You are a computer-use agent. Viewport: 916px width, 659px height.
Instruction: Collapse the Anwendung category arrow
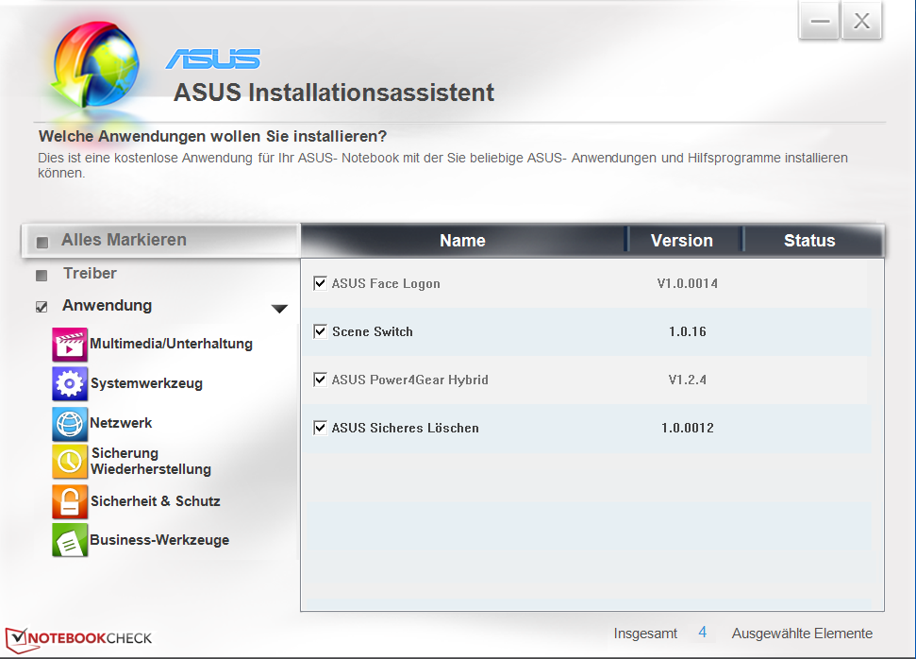tap(280, 309)
